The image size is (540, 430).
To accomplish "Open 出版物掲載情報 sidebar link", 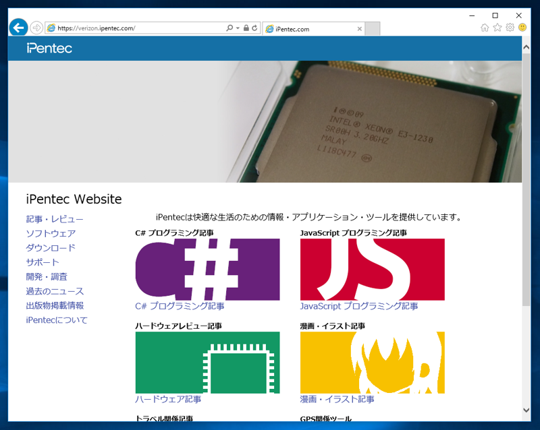I will (x=55, y=305).
